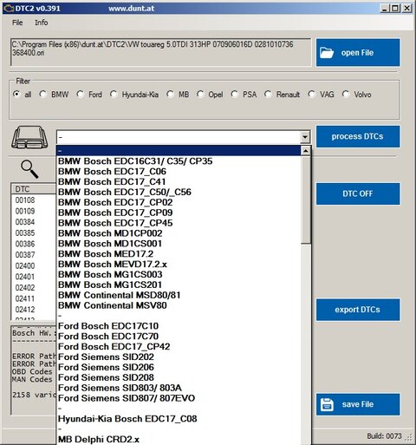Click the magnifying glass search icon
416x445 pixels.
29,169
